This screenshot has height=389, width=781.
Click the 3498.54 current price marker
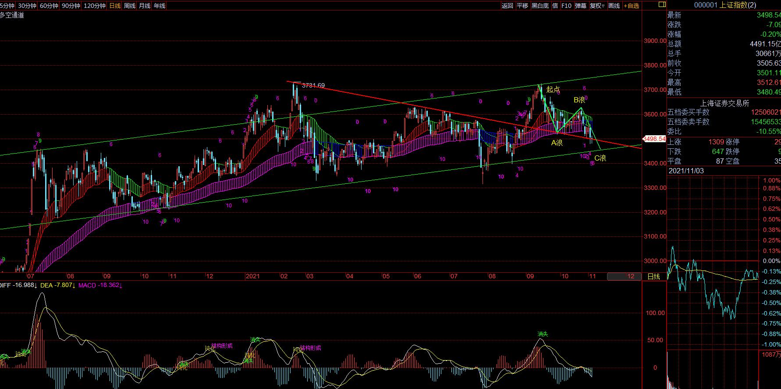tap(654, 139)
